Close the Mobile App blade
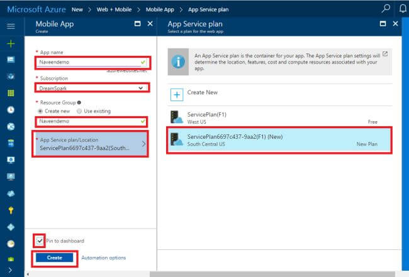Screen dimensions: 409x277 tap(150, 24)
